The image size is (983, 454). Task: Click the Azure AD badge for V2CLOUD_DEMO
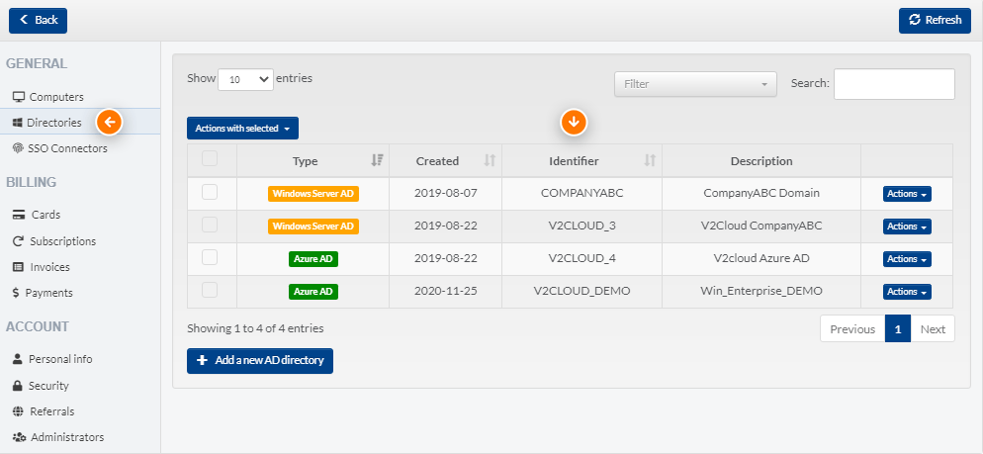coord(313,291)
